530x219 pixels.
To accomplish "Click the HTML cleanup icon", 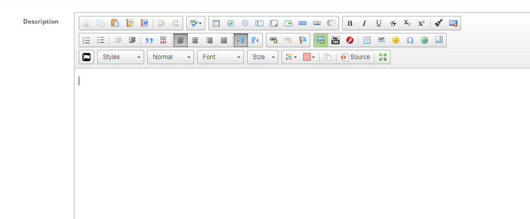I will 453,23.
